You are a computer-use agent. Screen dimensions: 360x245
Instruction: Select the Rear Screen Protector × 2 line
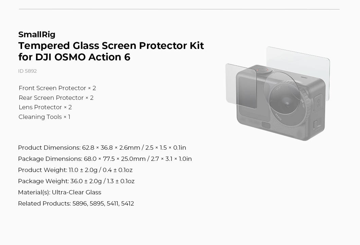(x=56, y=98)
